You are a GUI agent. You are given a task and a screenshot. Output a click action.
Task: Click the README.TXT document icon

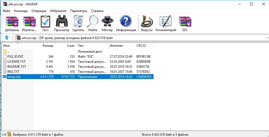coord(5,67)
